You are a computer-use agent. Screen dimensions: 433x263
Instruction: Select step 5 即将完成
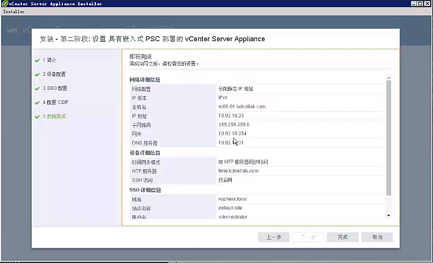pos(54,116)
